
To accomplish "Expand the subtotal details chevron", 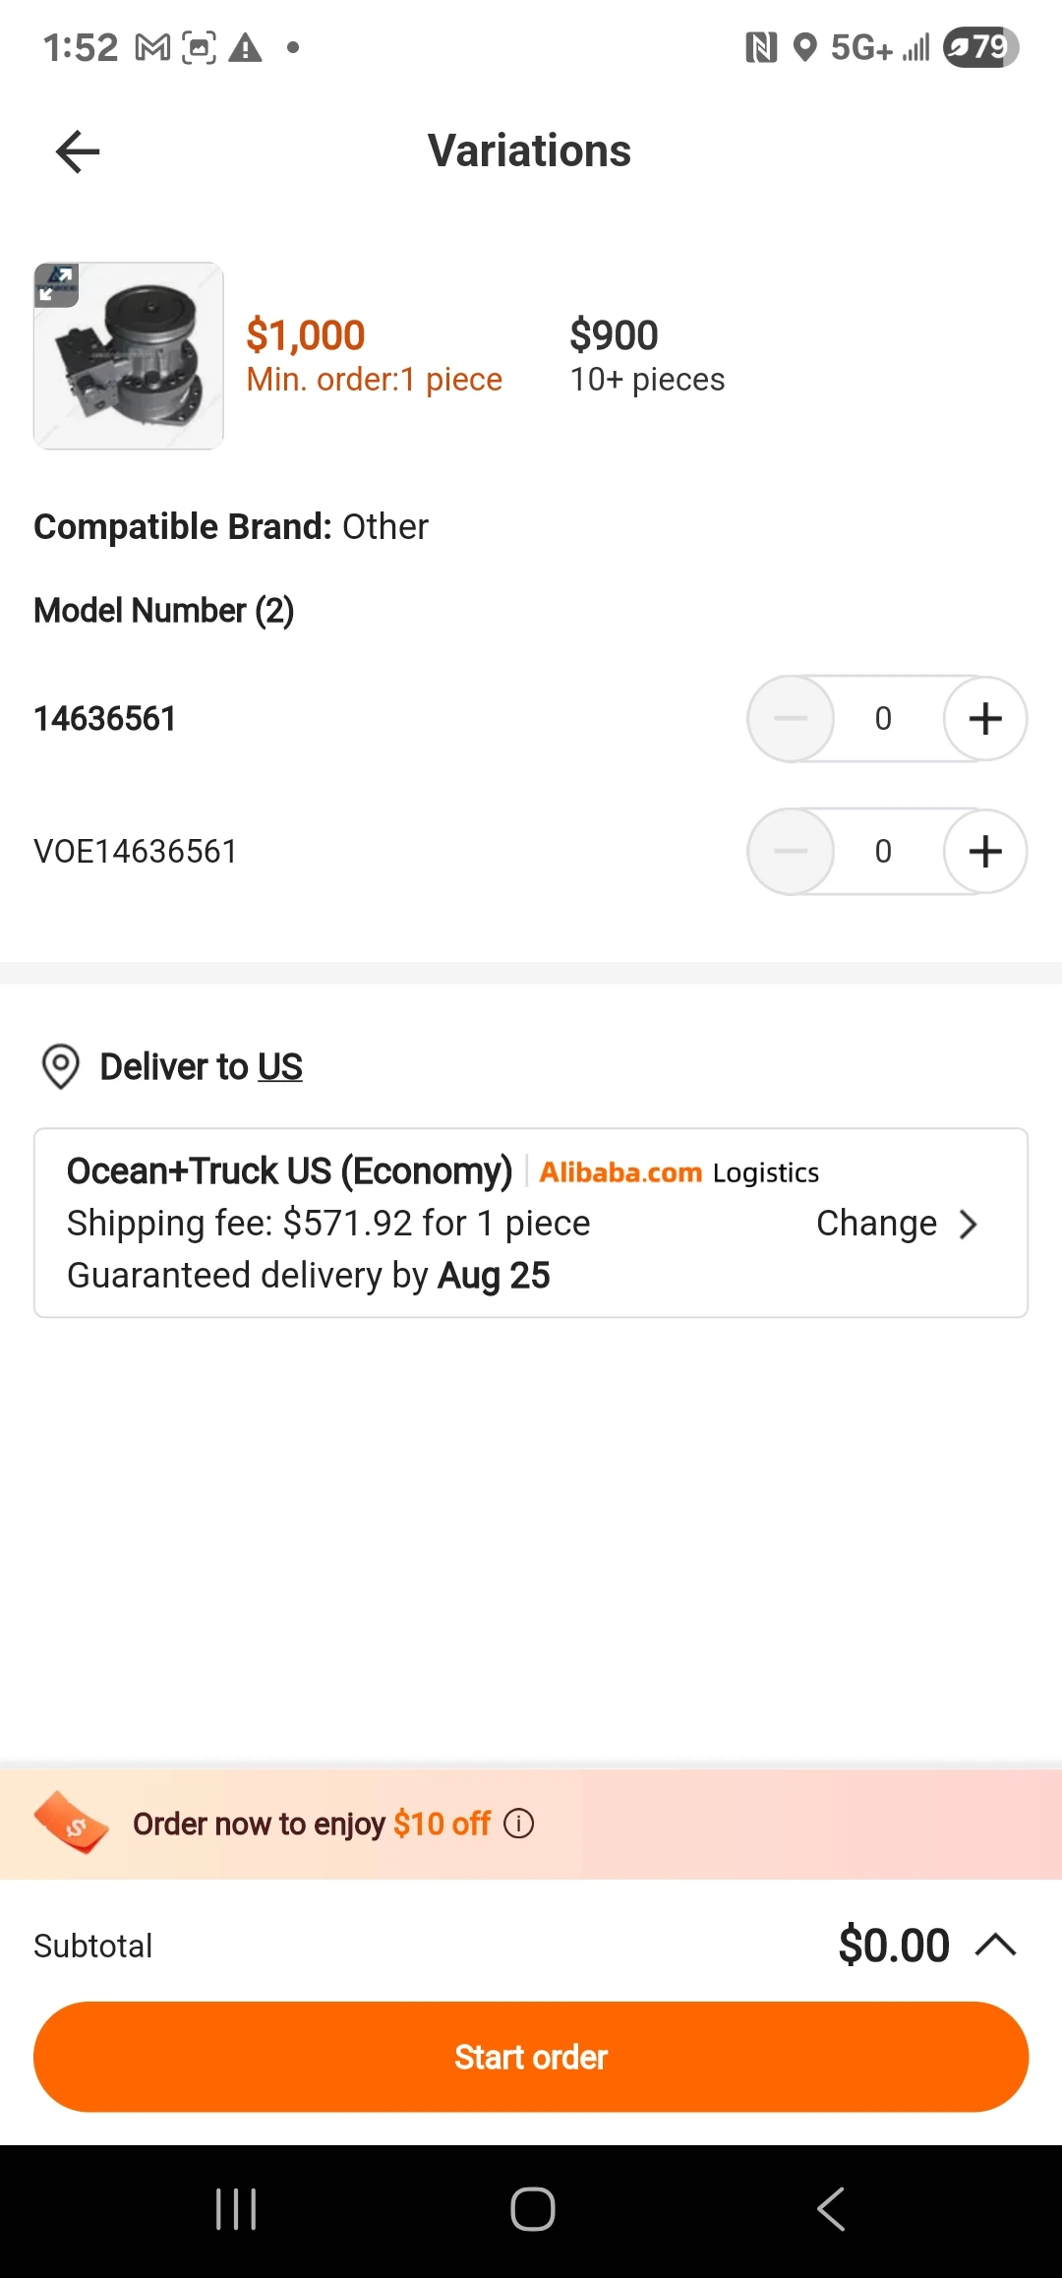I will [996, 1945].
